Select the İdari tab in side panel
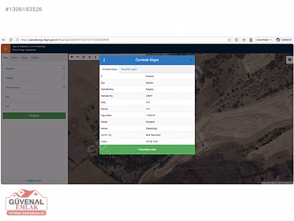This screenshot has height=221, width=294. pos(6,57)
